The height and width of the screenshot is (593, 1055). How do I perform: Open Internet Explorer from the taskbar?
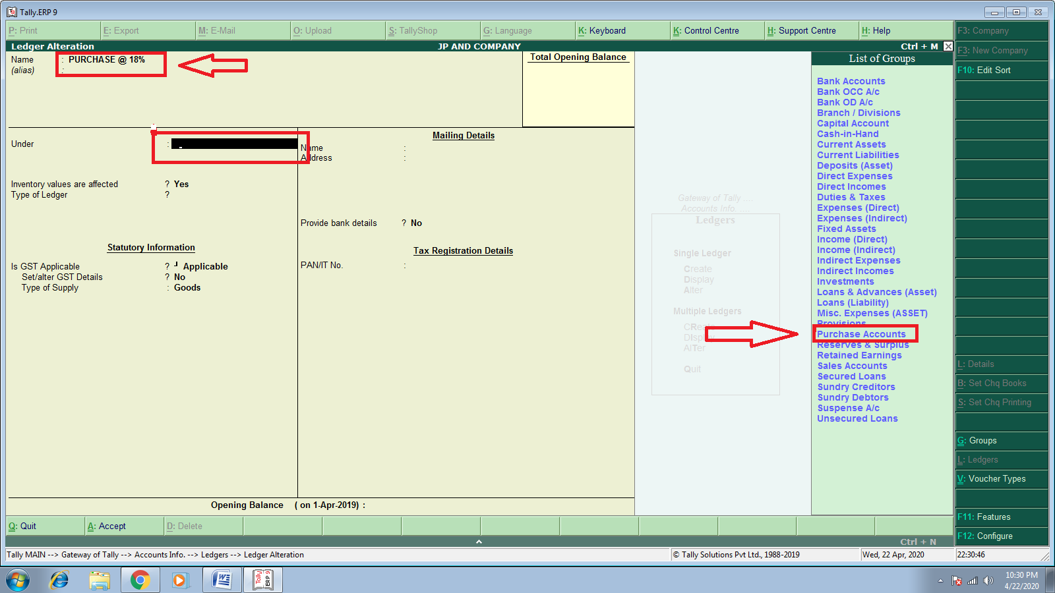pos(59,580)
